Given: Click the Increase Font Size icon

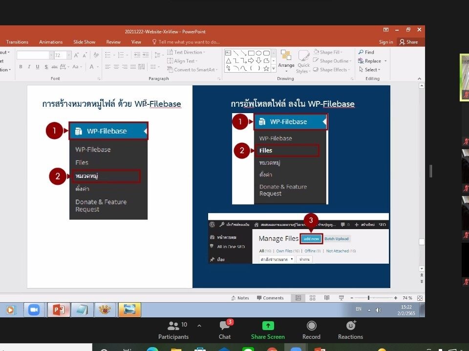Looking at the screenshot, I should (76, 55).
